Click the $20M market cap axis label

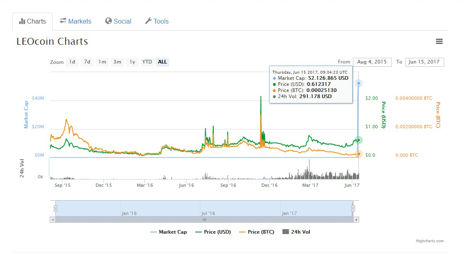[x=38, y=127]
